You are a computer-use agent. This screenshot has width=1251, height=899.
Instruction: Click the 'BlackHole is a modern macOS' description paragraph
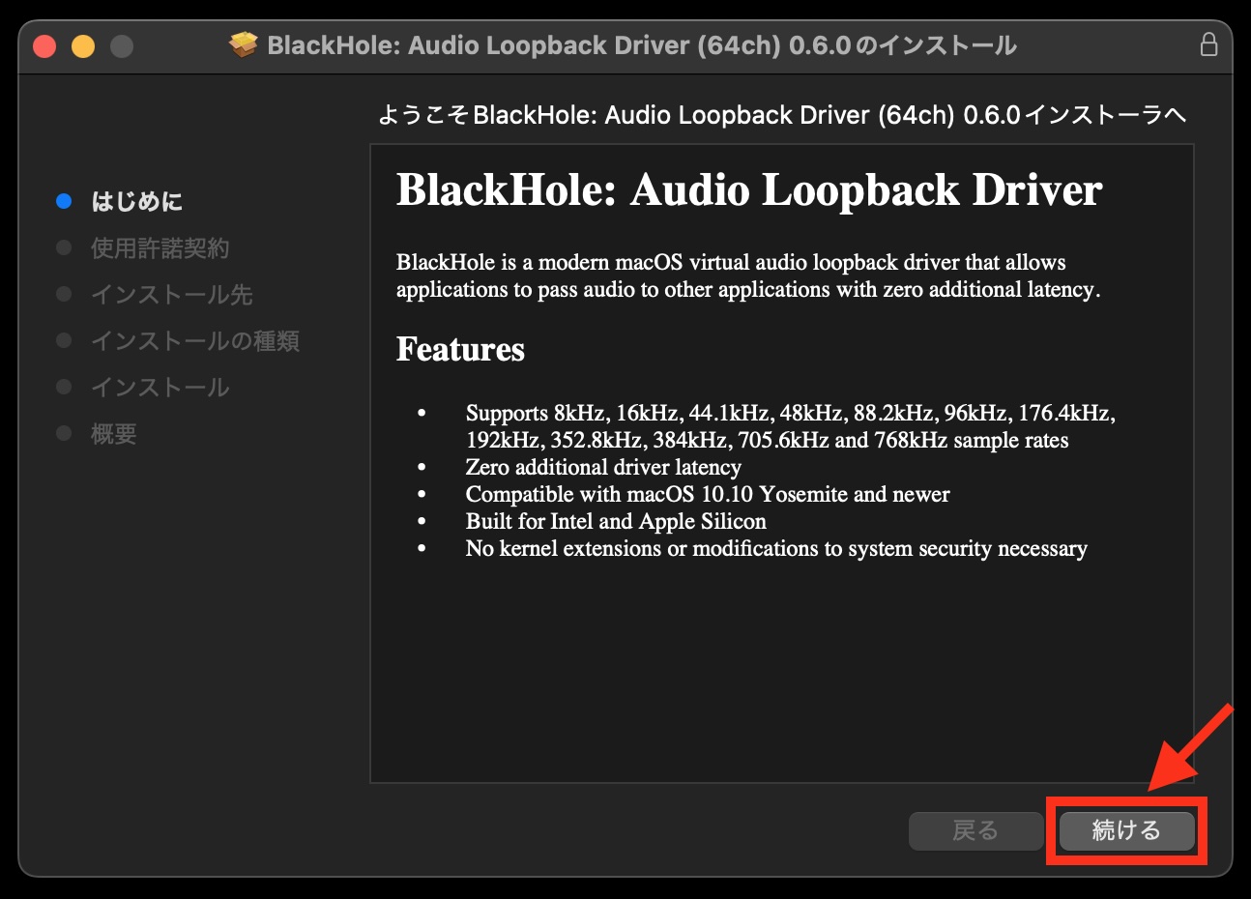748,276
